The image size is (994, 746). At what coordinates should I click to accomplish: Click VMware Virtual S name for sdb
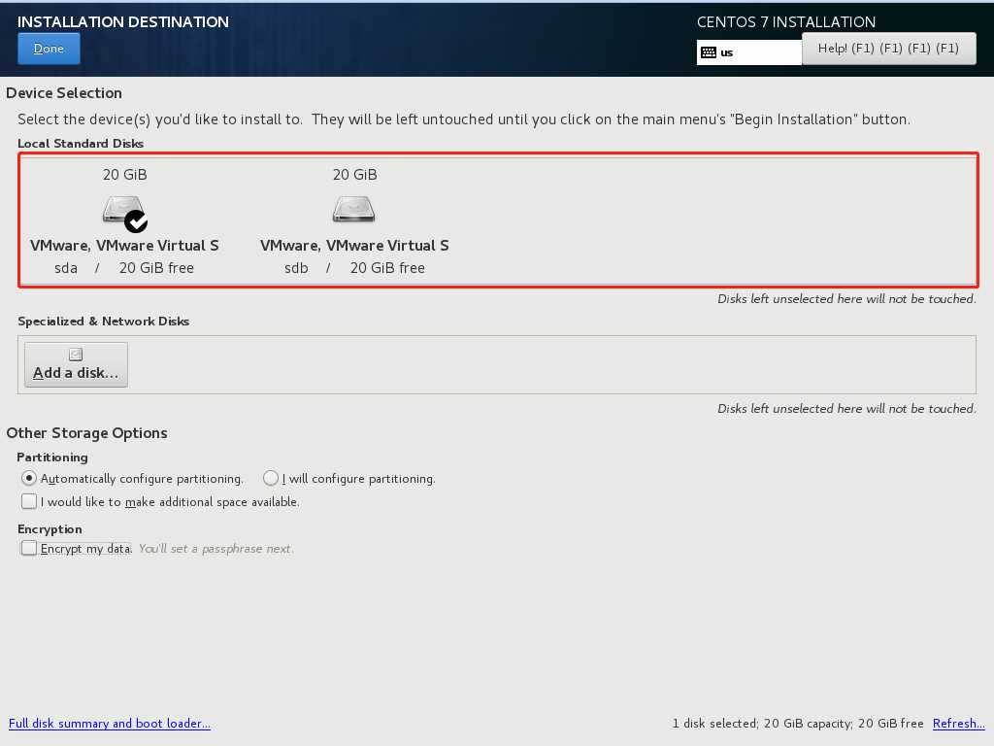point(354,246)
